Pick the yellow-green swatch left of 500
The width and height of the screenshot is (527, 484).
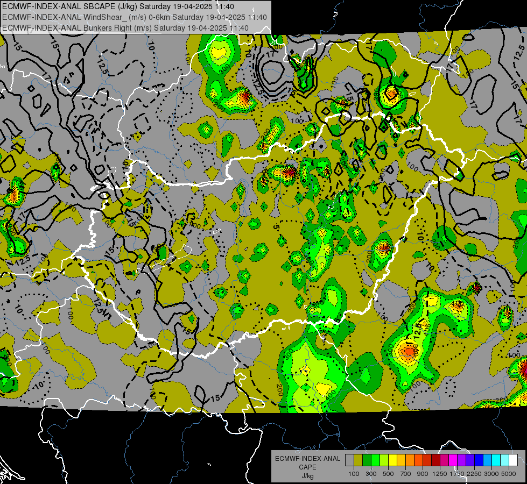pos(384,460)
